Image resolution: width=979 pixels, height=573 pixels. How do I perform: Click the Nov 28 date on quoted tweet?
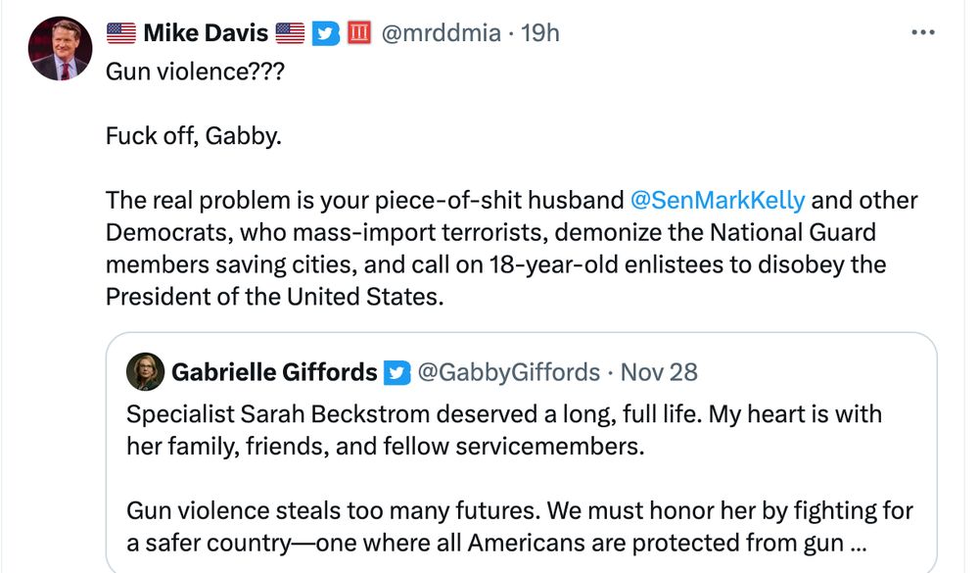pos(659,372)
